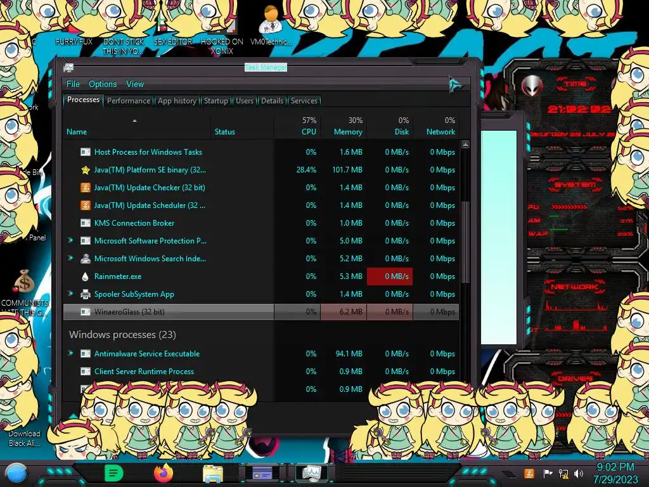Select the Client Server Runtime Process row
This screenshot has width=649, height=487.
(x=261, y=372)
